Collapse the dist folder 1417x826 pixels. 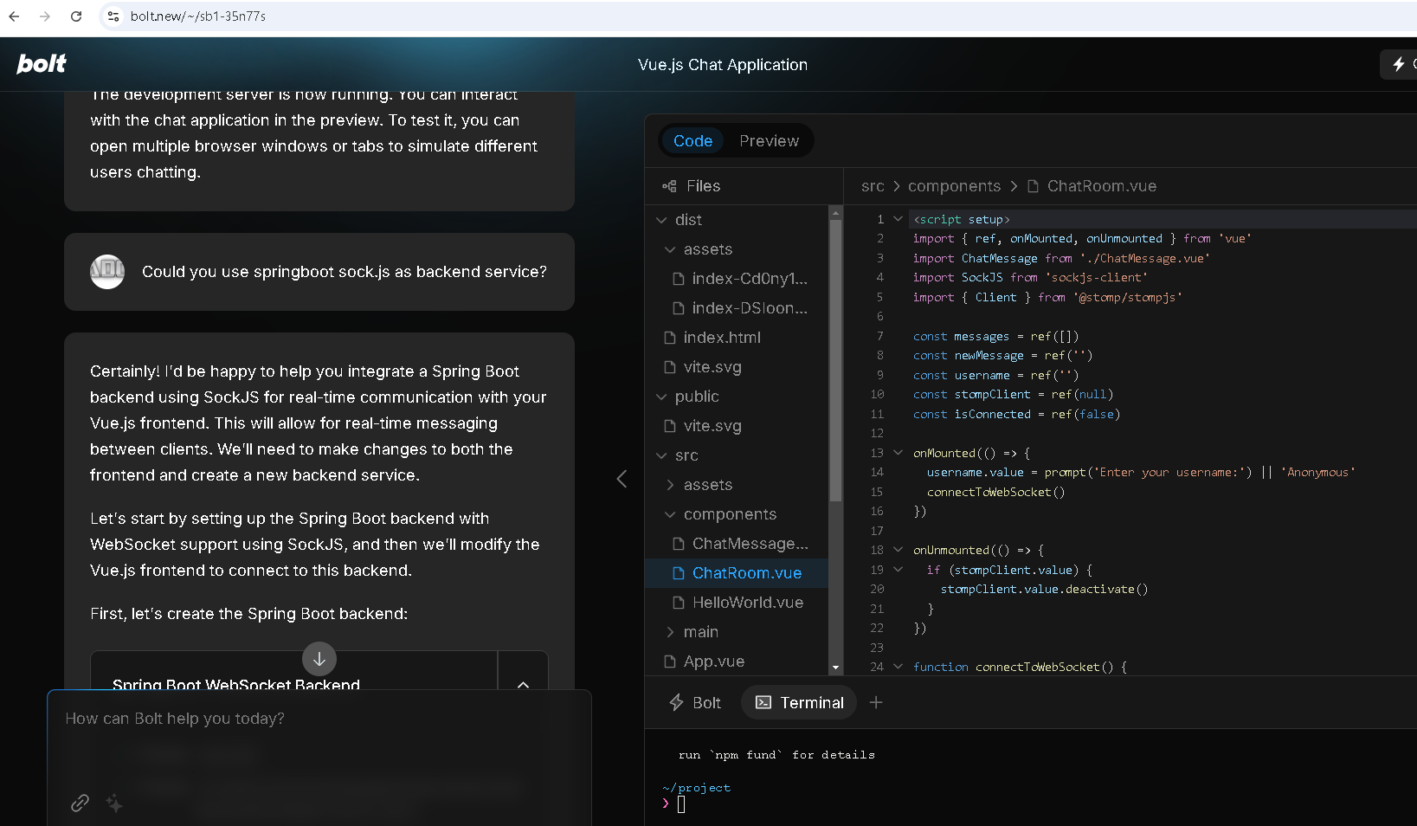point(662,220)
